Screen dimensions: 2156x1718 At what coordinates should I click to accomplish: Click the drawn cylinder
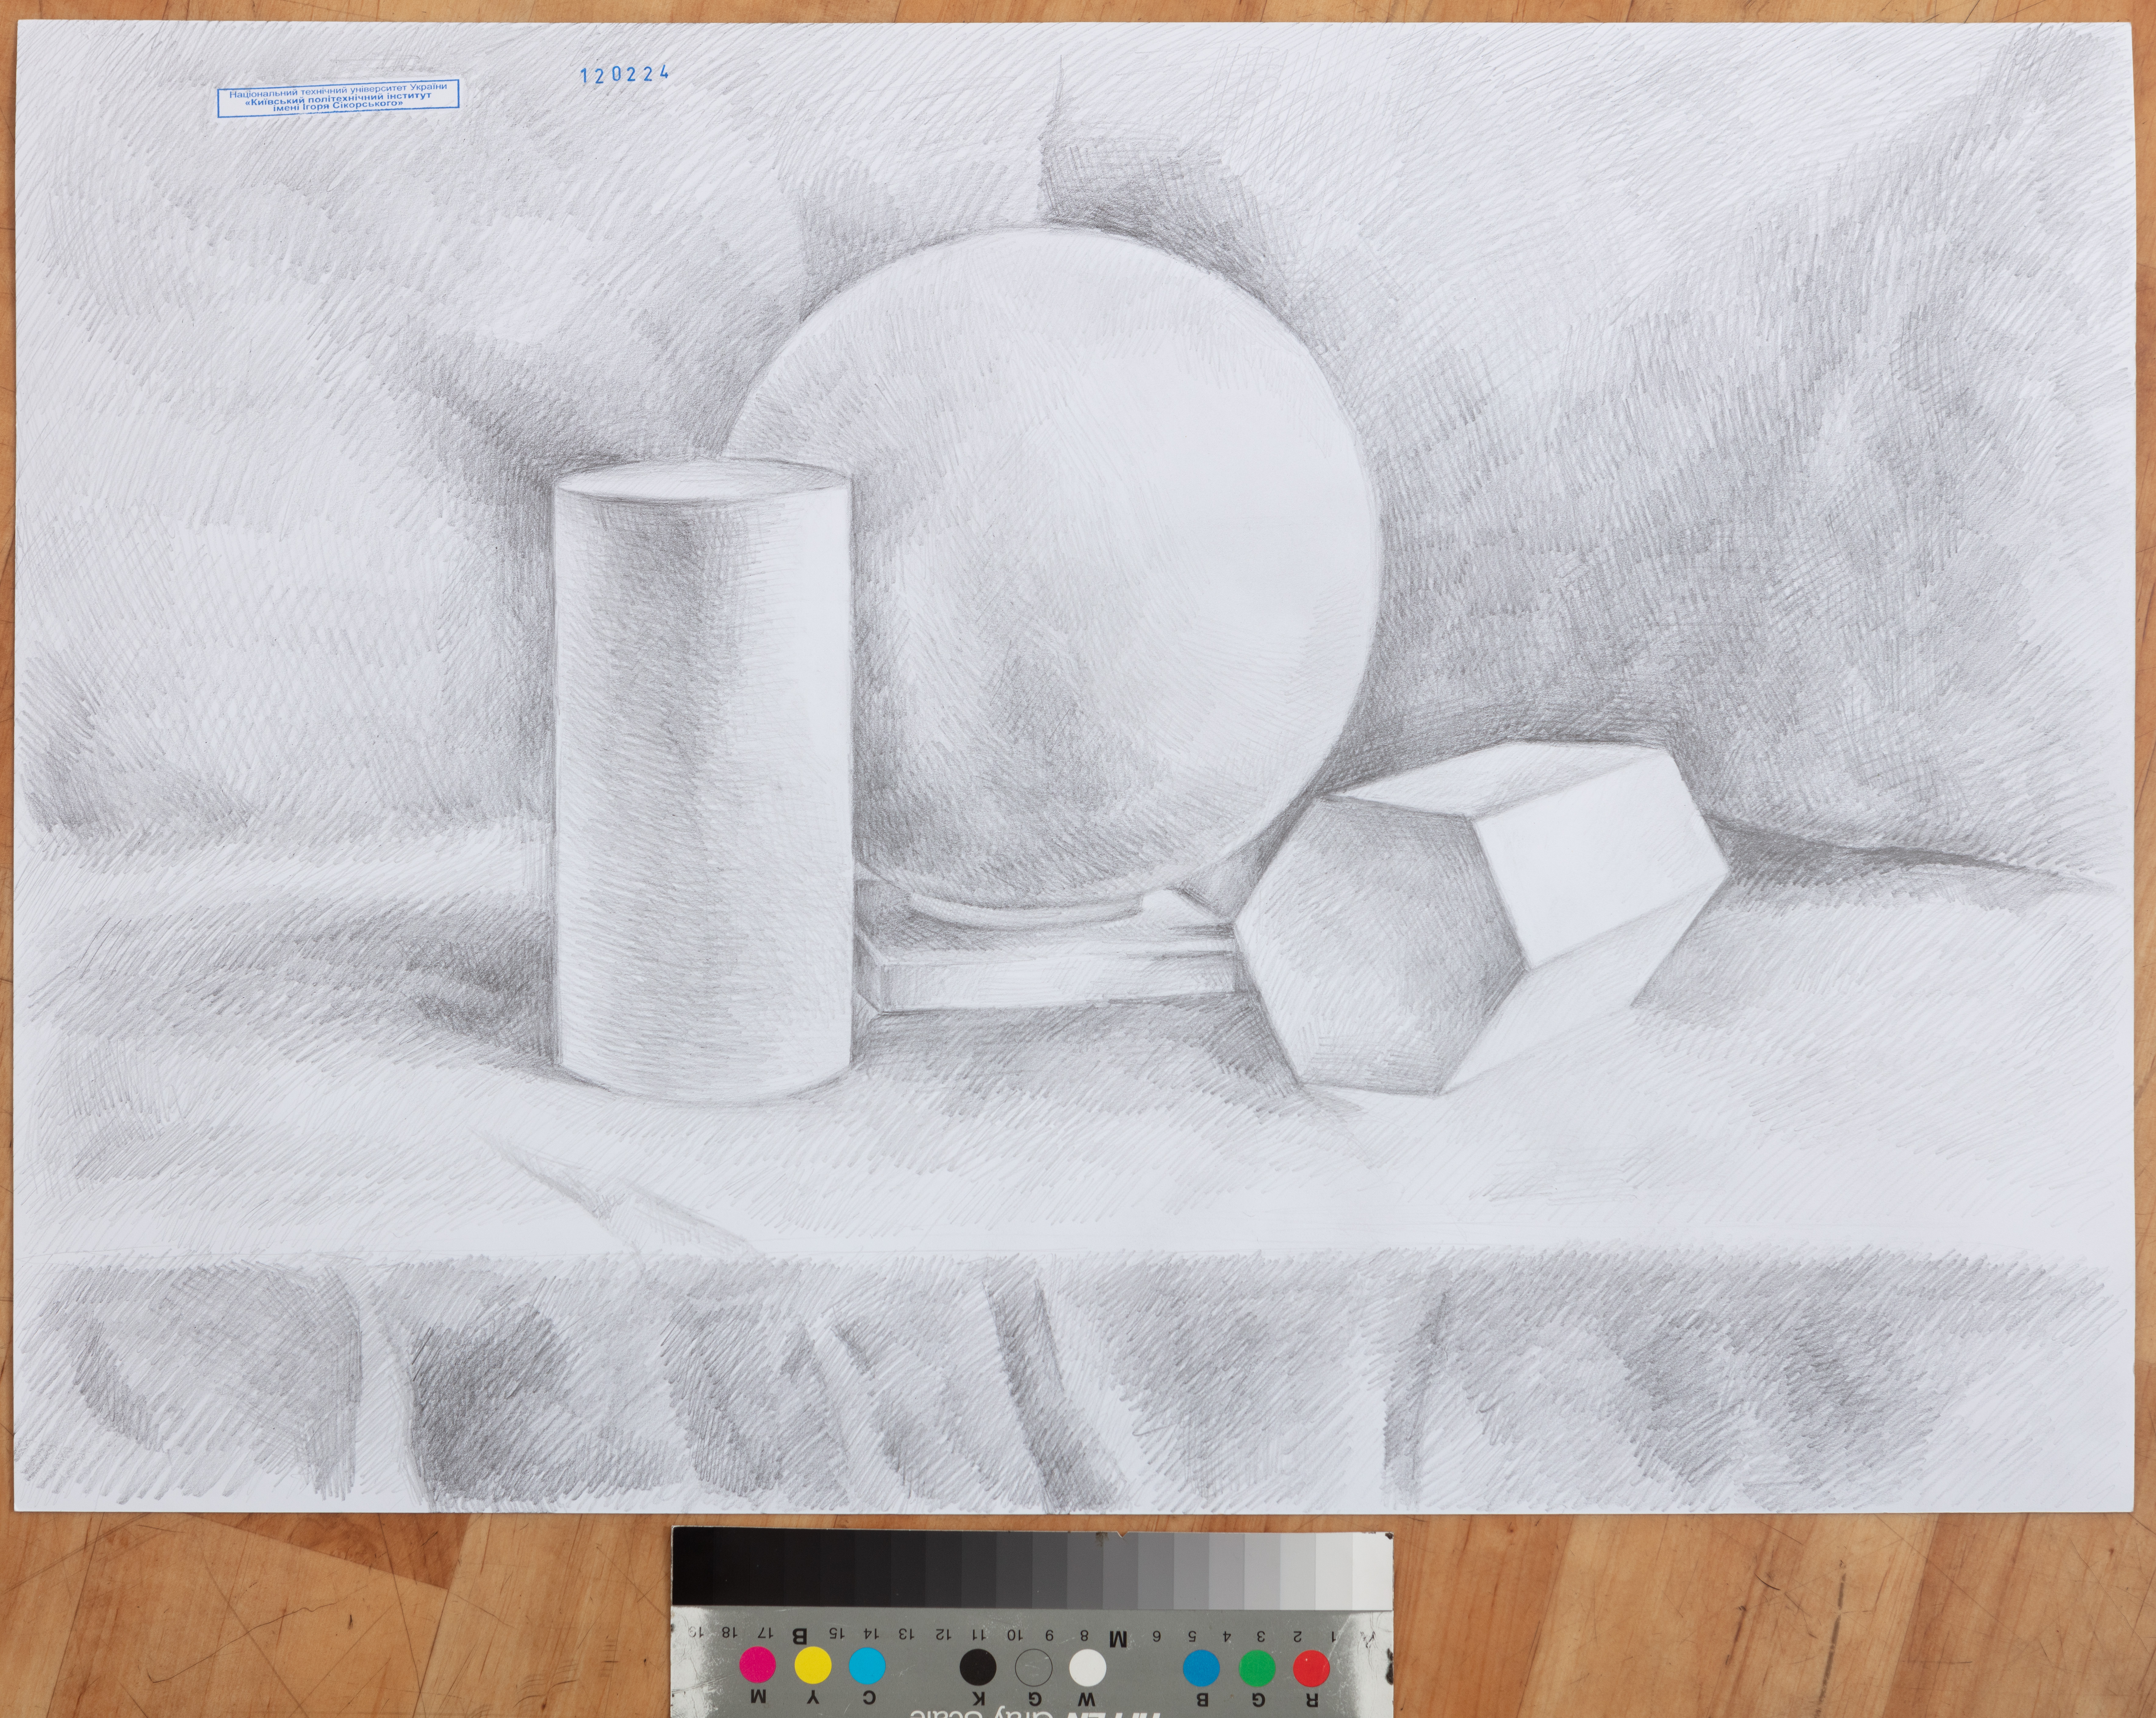point(703,781)
